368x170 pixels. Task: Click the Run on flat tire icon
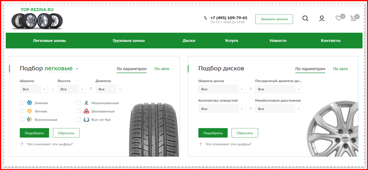[86, 119]
